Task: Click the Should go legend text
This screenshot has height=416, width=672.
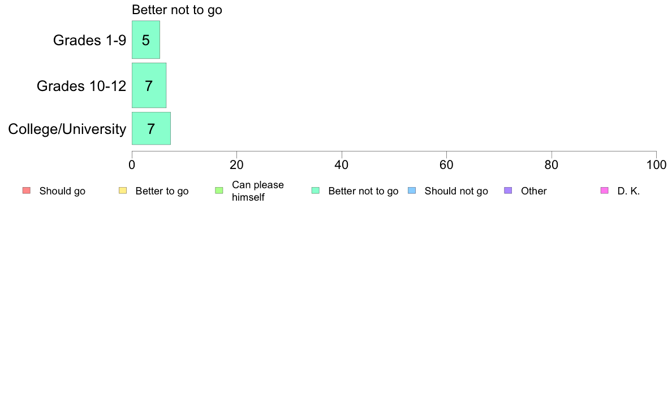Action: [62, 191]
